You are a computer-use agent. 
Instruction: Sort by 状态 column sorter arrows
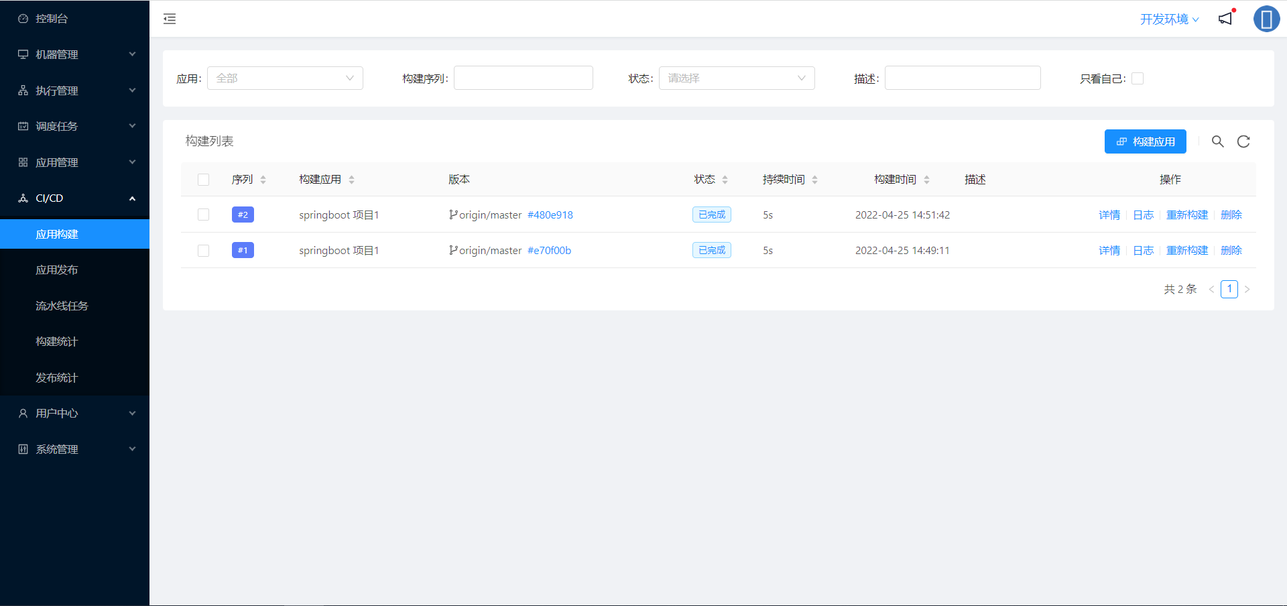[x=725, y=180]
